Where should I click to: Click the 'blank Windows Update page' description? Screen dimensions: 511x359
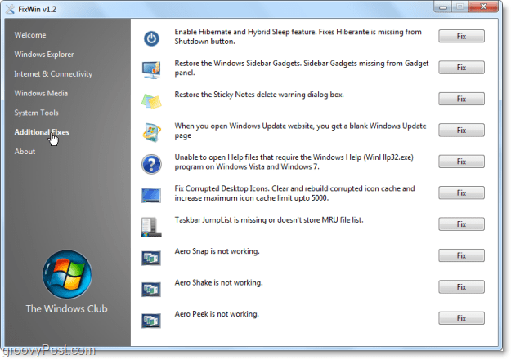pyautogui.click(x=300, y=131)
